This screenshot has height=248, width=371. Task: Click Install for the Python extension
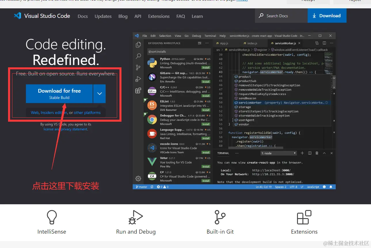coord(206,68)
